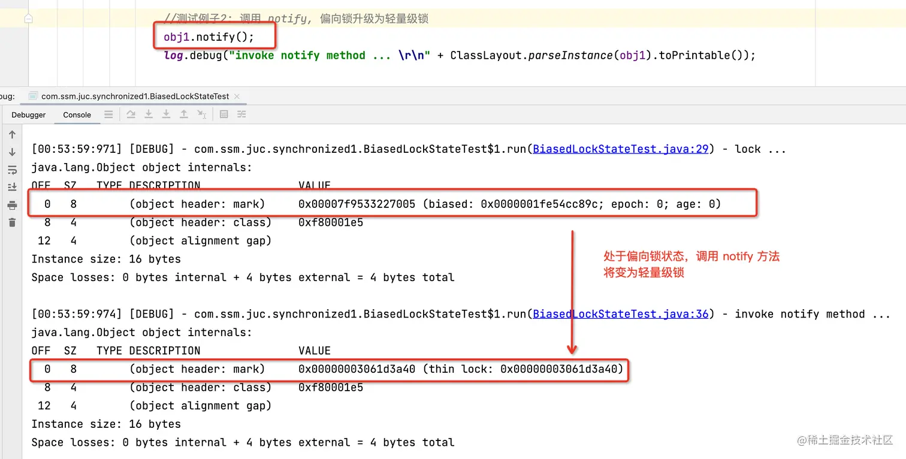
Task: Click the Clear All trash icon
Action: (12, 222)
